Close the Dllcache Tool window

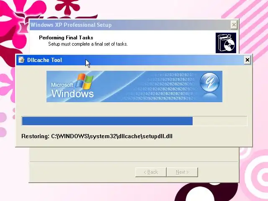tap(247, 60)
